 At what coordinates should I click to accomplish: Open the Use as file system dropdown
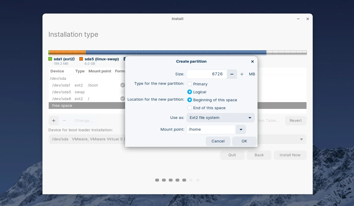pyautogui.click(x=221, y=118)
